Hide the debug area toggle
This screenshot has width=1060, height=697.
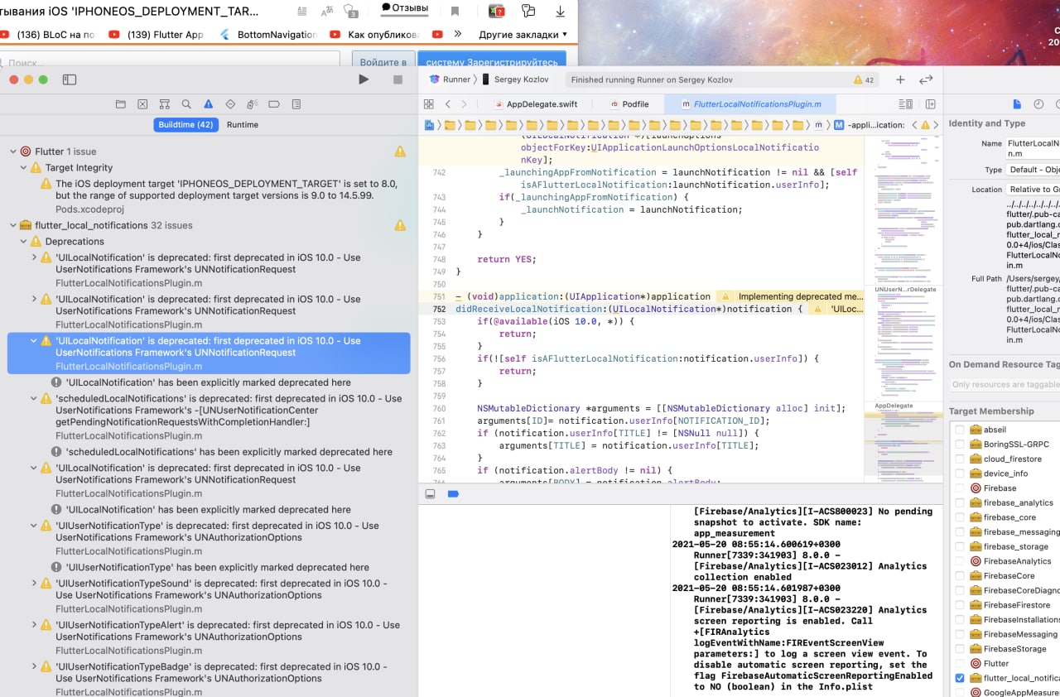coord(430,494)
